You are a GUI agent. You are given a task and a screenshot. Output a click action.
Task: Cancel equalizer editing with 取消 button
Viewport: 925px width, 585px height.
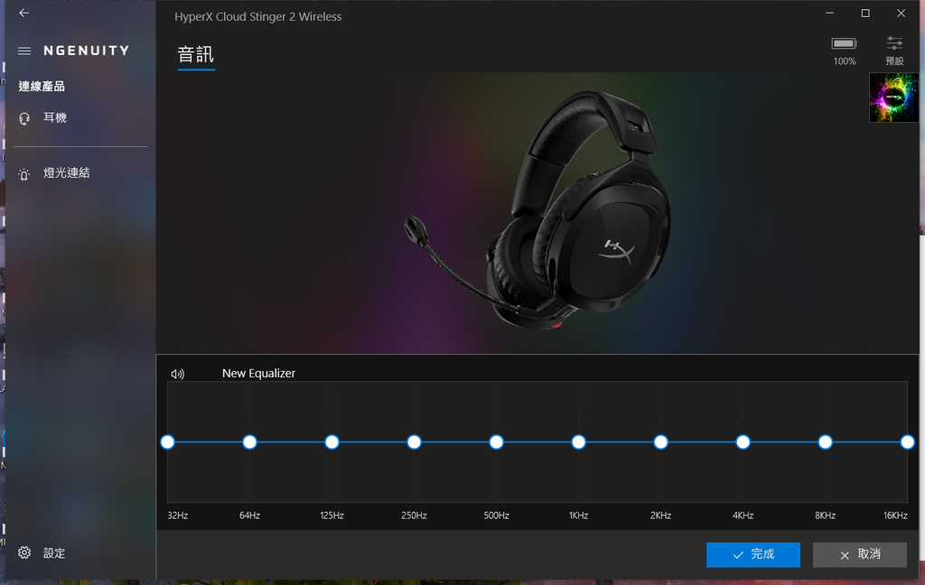click(860, 555)
